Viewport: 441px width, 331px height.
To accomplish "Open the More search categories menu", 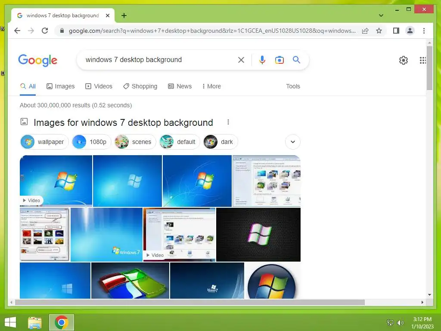I will pyautogui.click(x=211, y=86).
